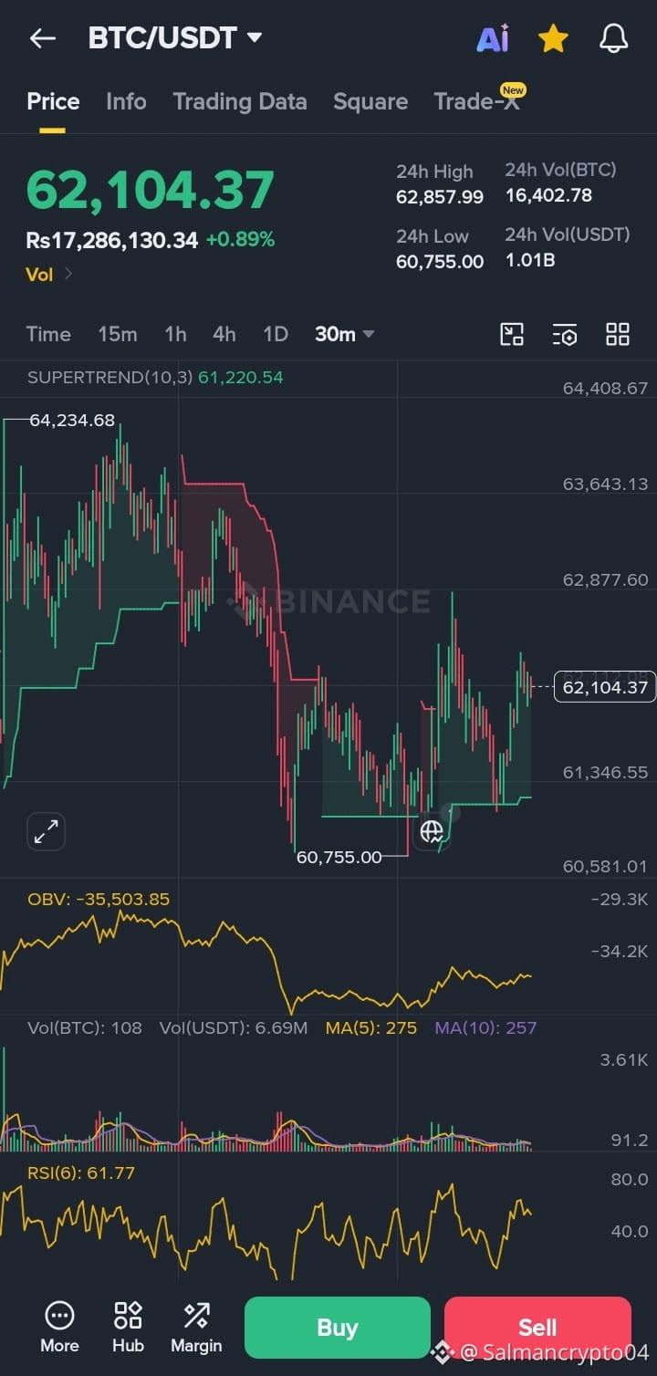
Task: Tap the MA(10): 257 label
Action: pos(485,1027)
